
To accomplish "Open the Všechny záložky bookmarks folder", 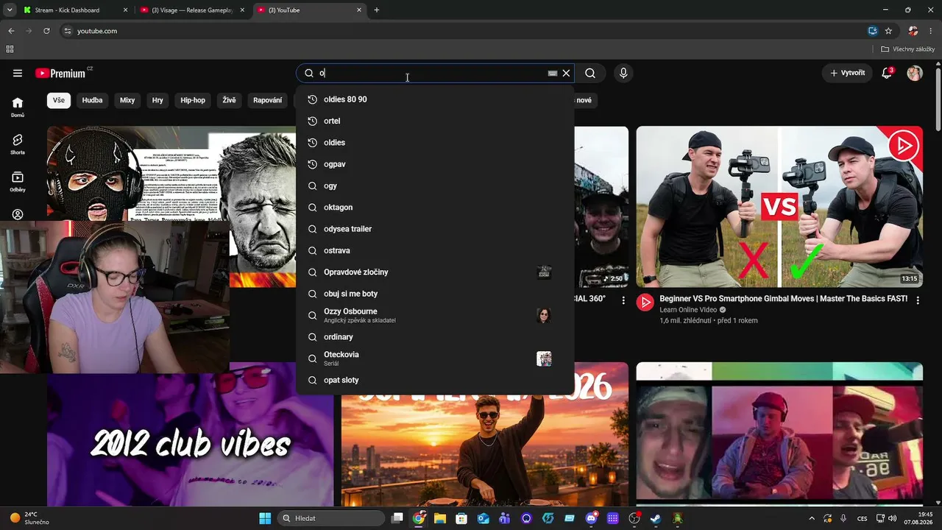I will pos(907,49).
